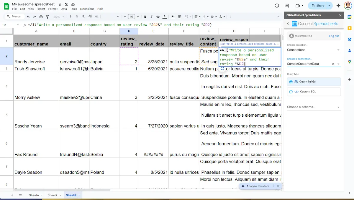Apply currency format with the dollar icon
The image size is (354, 200).
pos(71,16)
